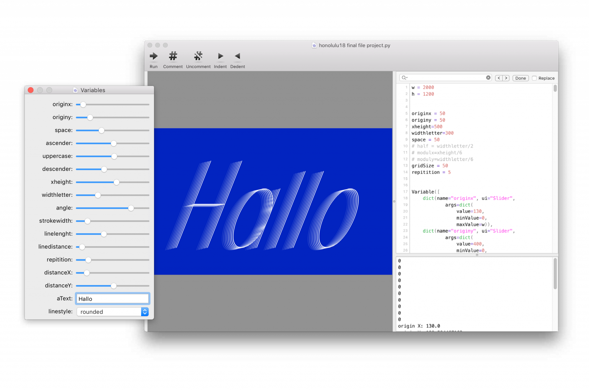
Task: Adjust the originx slider
Action: [x=113, y=104]
